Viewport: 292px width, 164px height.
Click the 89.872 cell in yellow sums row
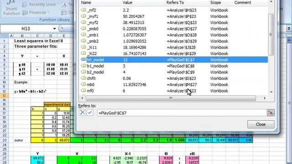tap(64, 140)
